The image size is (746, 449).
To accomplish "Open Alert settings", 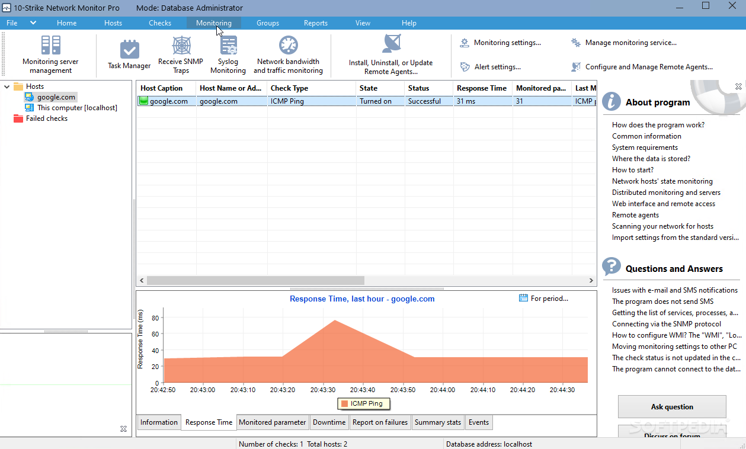I will point(491,67).
